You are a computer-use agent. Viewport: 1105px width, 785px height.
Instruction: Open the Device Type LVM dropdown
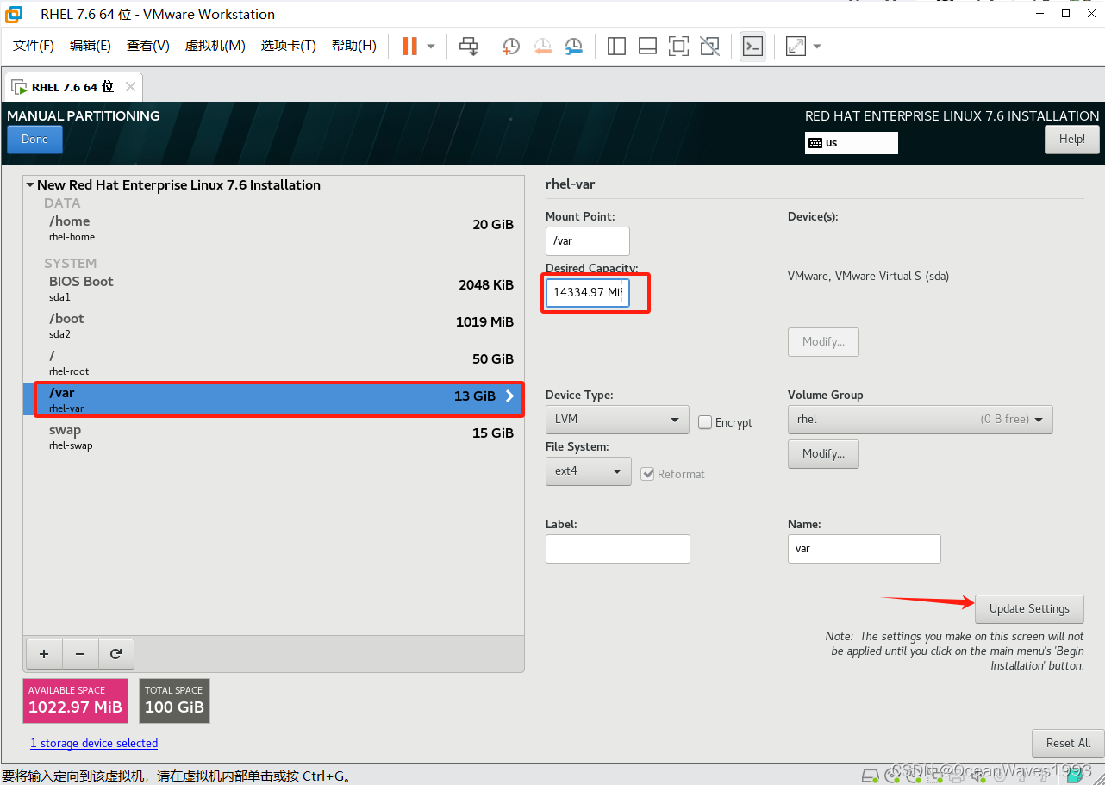click(617, 420)
